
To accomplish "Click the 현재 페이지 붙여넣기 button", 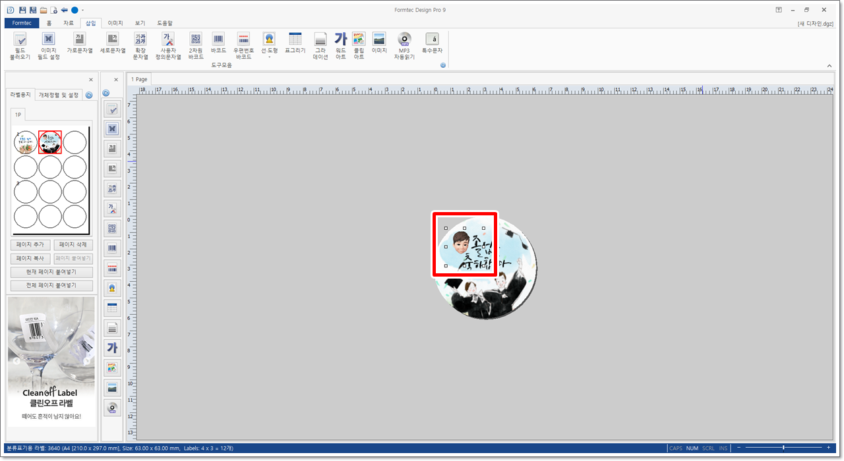I will click(51, 272).
